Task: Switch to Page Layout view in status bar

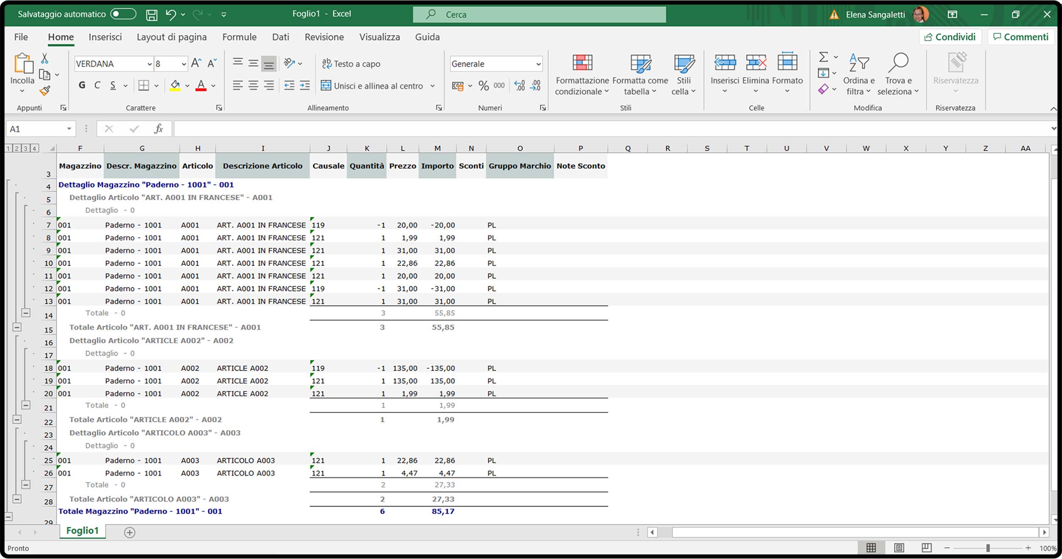Action: pyautogui.click(x=899, y=548)
